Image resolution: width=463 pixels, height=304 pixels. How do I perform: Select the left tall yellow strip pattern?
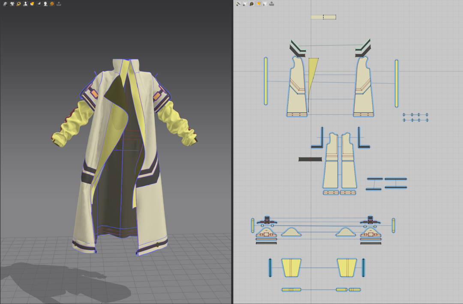click(x=266, y=81)
